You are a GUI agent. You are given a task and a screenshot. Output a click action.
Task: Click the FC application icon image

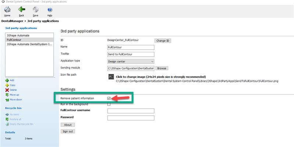click(x=111, y=77)
